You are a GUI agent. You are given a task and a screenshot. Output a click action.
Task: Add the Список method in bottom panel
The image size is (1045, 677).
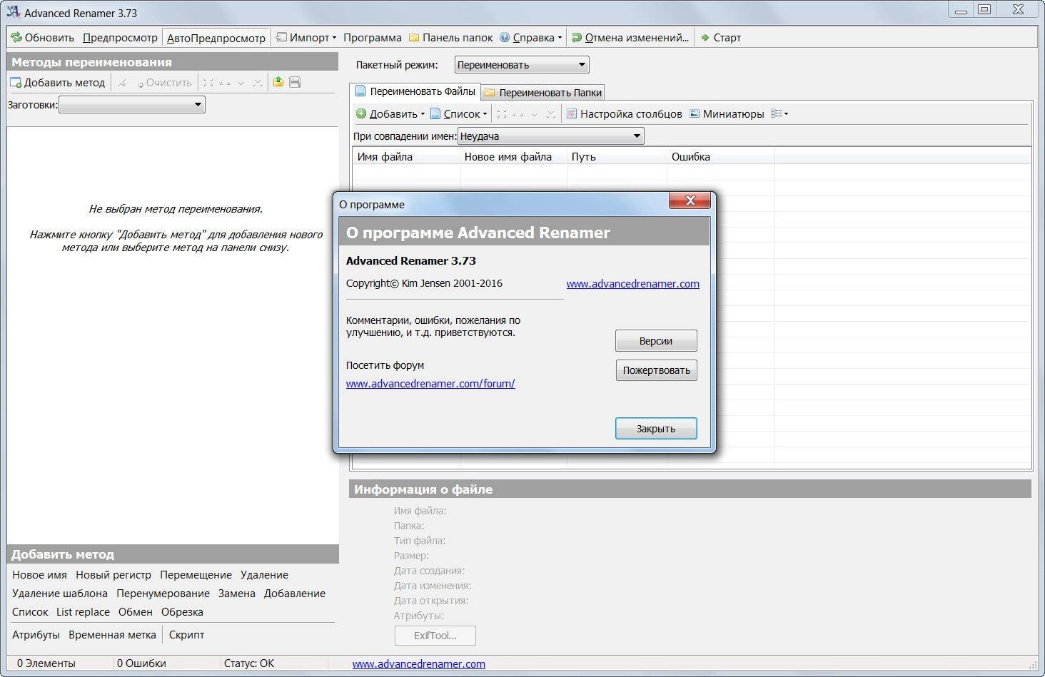click(30, 612)
